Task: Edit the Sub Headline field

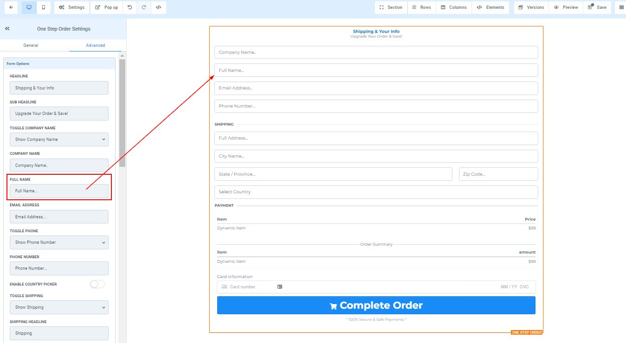Action: click(x=59, y=114)
